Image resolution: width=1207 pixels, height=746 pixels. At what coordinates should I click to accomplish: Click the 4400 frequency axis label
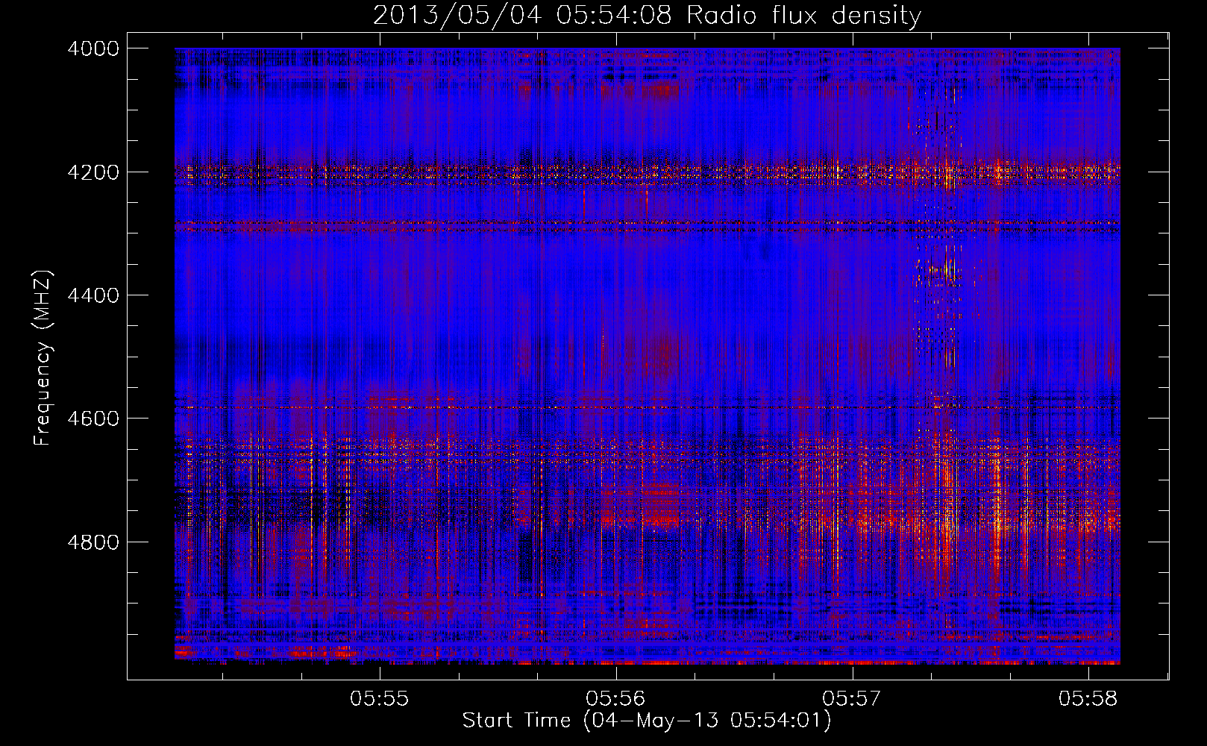(93, 295)
